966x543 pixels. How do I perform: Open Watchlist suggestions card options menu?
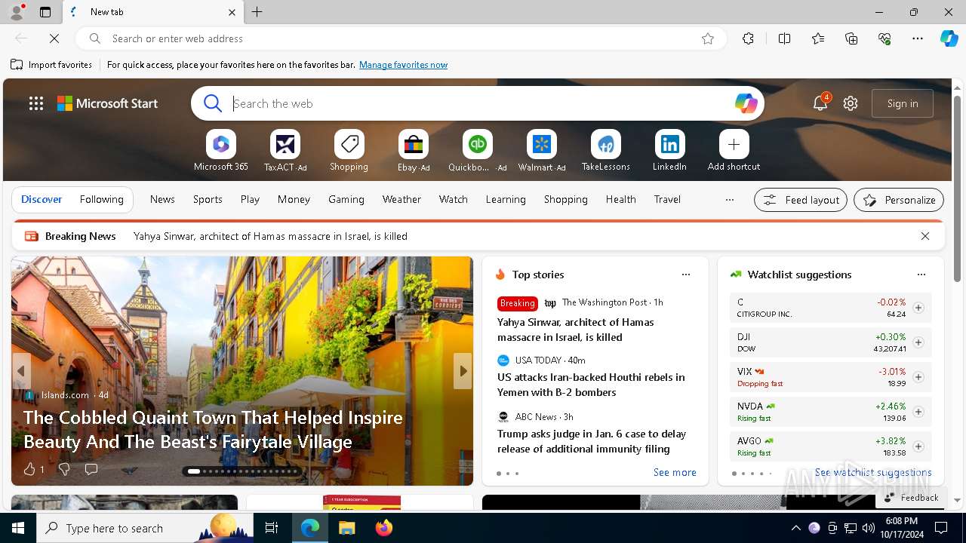click(x=921, y=275)
